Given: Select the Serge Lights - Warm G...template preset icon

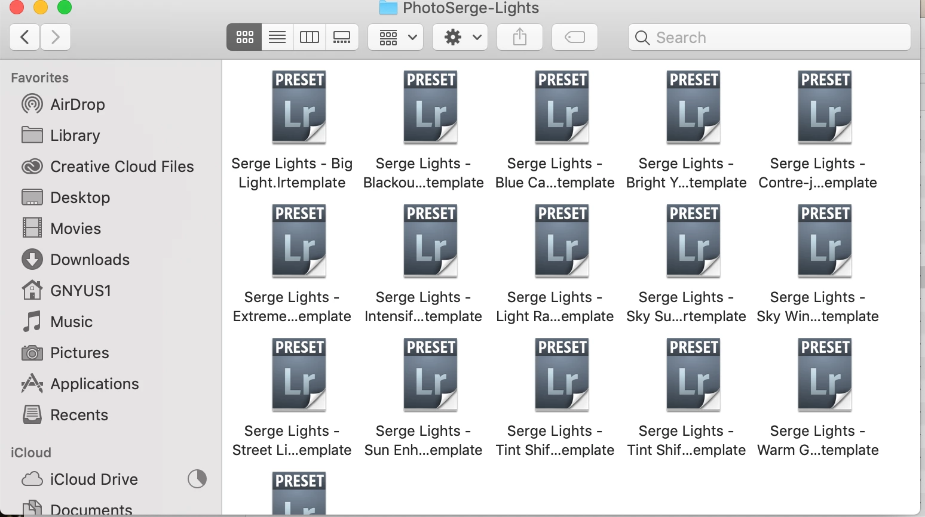Looking at the screenshot, I should click(825, 374).
